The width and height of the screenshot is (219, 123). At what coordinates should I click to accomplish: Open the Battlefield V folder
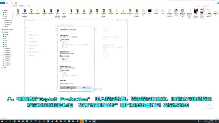(51, 12)
